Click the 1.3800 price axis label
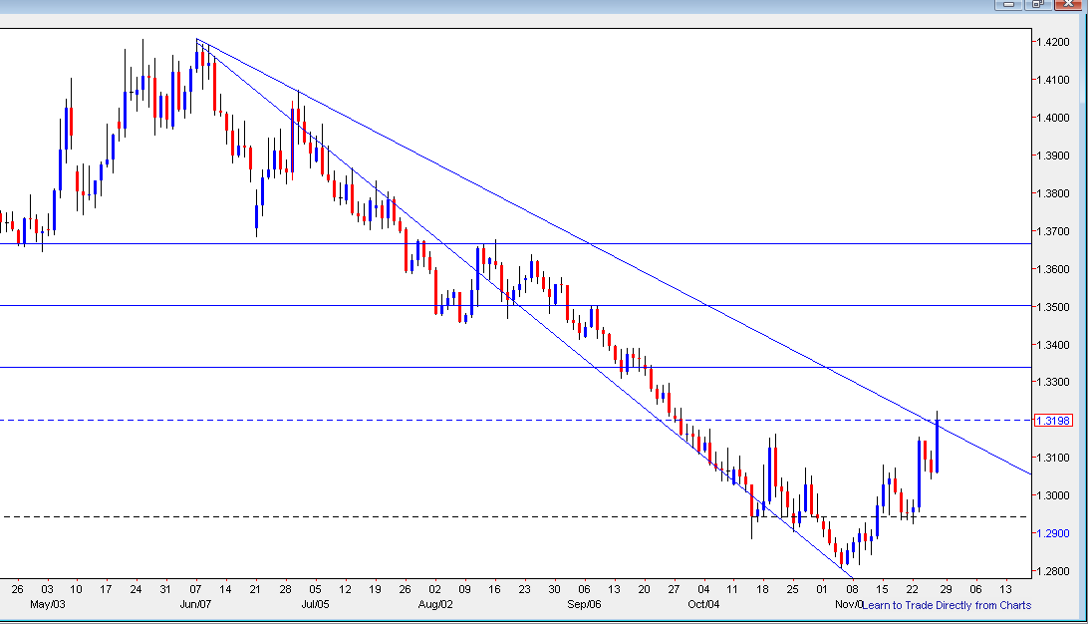Viewport: 1090px width, 625px height. 1053,193
